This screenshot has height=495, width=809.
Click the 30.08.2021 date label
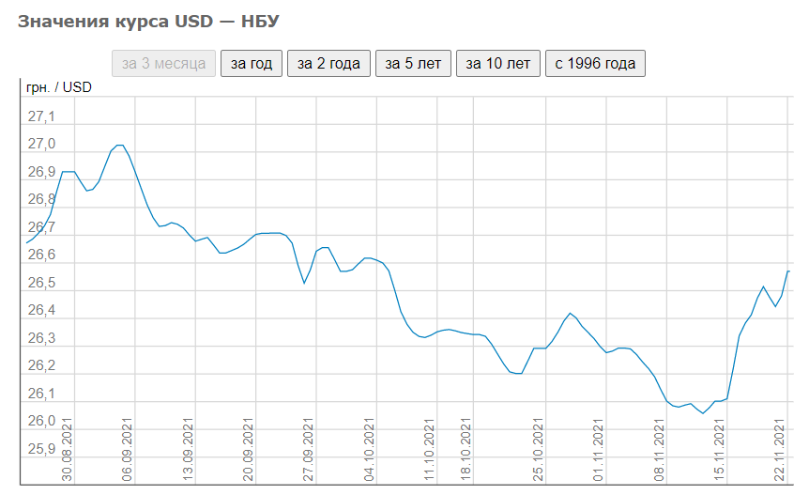point(69,452)
